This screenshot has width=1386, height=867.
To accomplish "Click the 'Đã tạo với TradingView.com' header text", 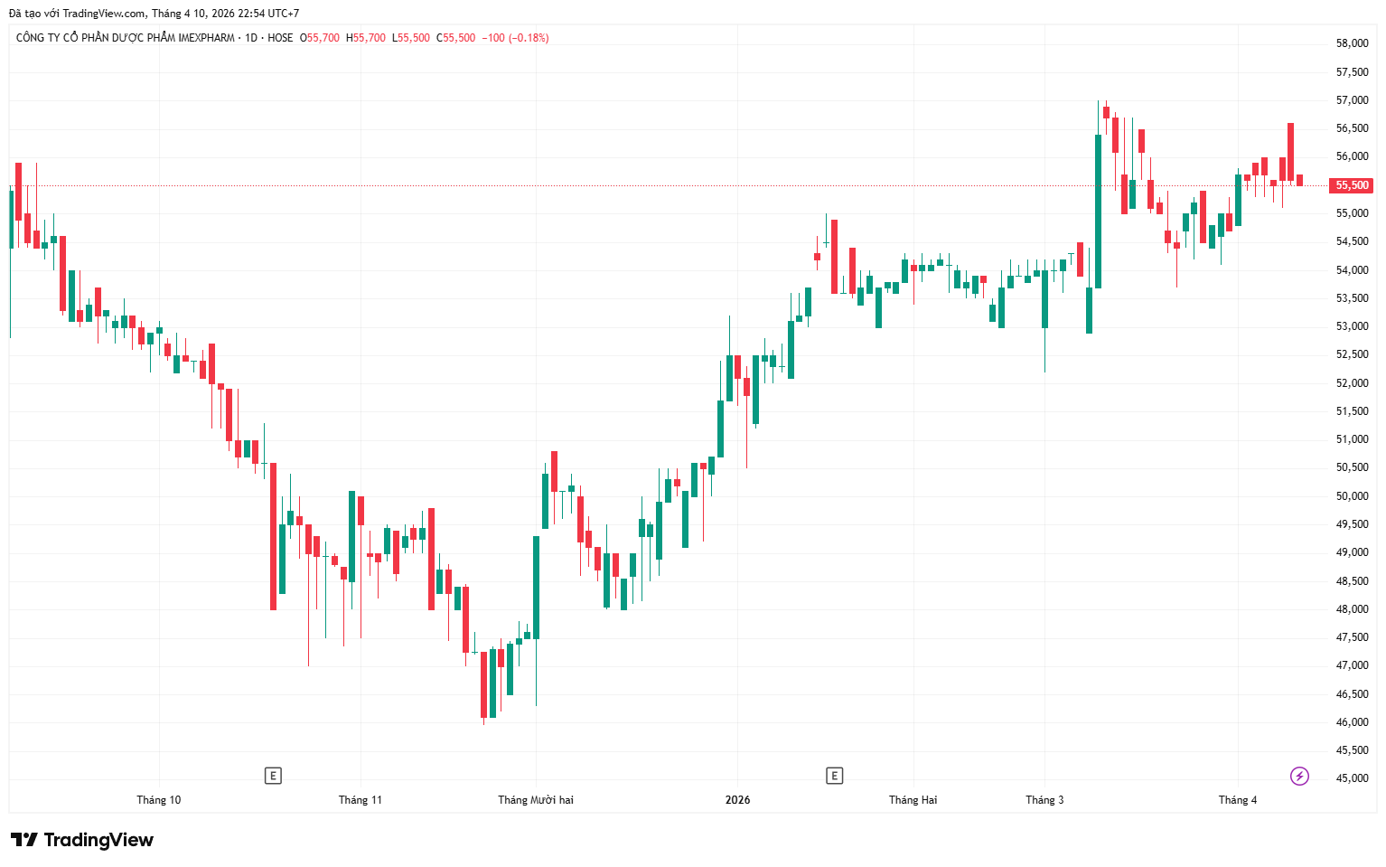I will pos(77,14).
